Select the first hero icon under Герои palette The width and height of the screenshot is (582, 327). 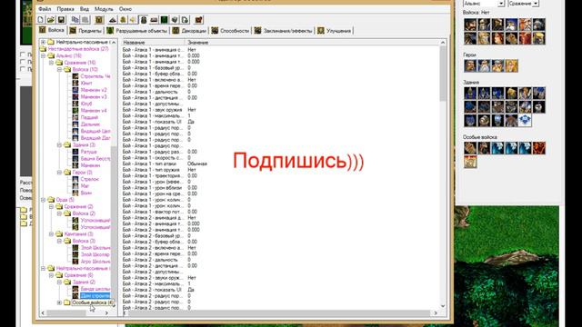pos(470,66)
